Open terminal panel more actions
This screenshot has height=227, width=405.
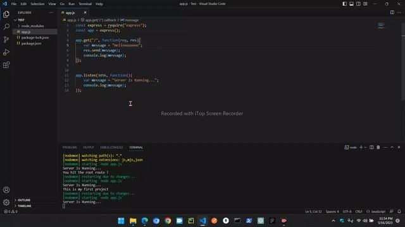click(385, 147)
